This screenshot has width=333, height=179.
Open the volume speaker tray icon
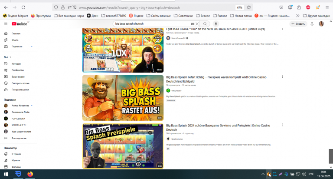coord(304,174)
